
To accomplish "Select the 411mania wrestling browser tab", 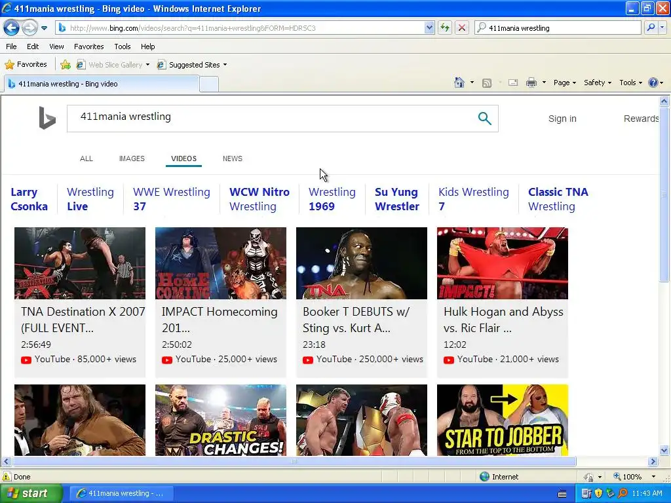I will (x=102, y=84).
